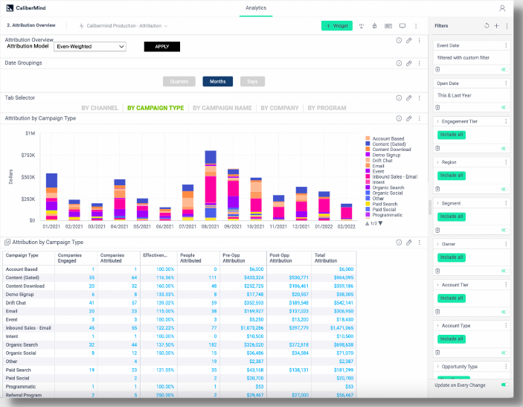Toggle Update on Every Change switch
523x407 pixels.
point(505,385)
